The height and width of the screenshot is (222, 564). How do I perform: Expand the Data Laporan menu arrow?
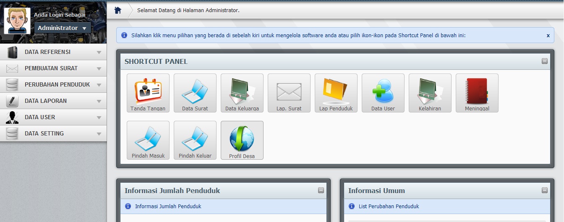[99, 102]
